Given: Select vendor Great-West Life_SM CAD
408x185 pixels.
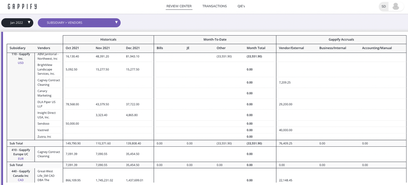Looking at the screenshot, I should pos(46,176).
